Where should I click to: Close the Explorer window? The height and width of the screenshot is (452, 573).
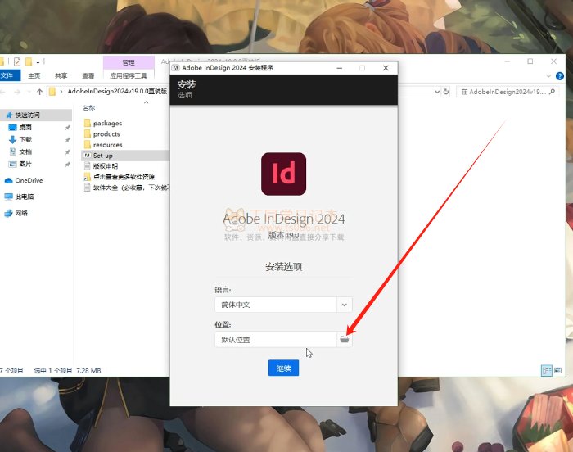point(553,61)
